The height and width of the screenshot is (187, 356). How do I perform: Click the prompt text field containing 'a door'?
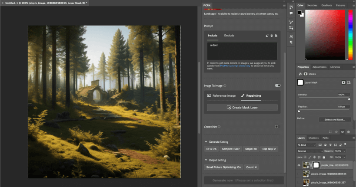tap(242, 51)
